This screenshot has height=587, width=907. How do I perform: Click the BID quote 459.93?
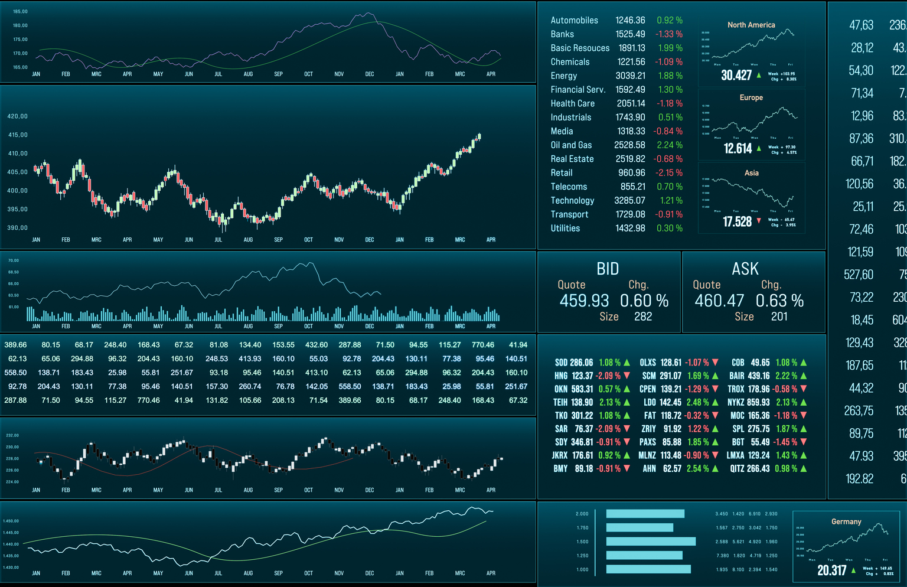pos(585,301)
